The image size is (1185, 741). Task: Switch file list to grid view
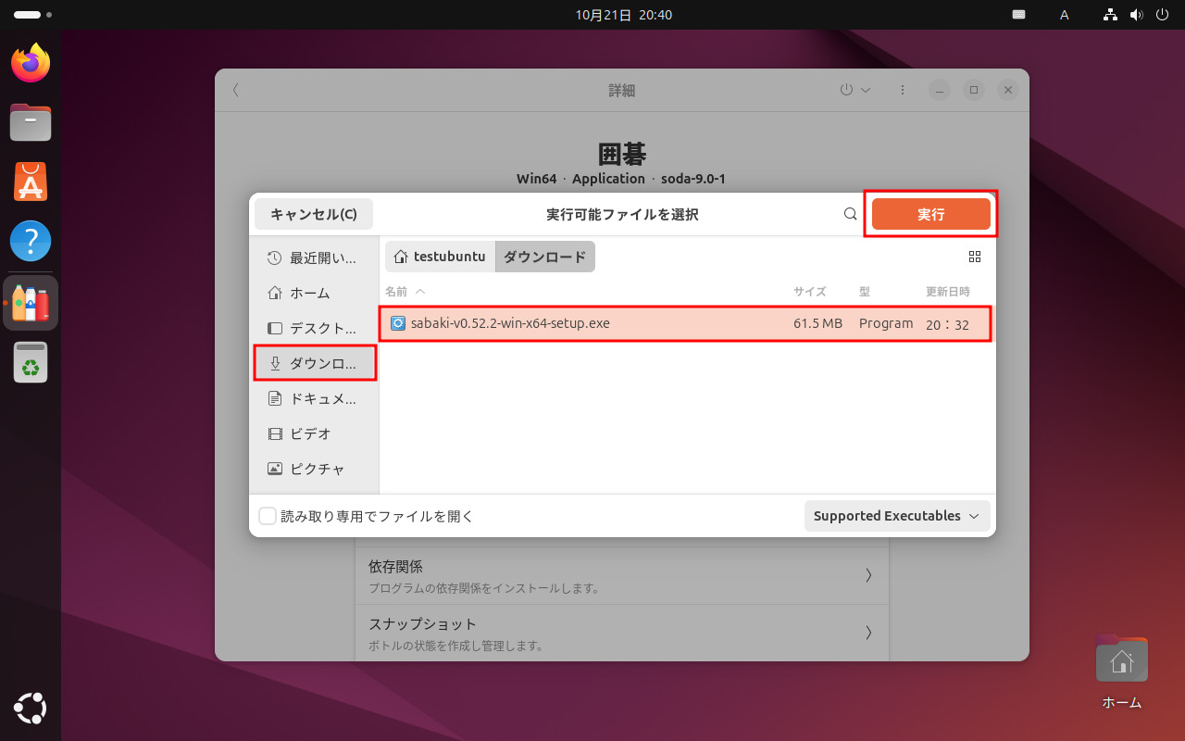point(975,257)
